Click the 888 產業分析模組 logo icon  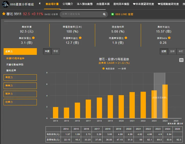click(5, 4)
